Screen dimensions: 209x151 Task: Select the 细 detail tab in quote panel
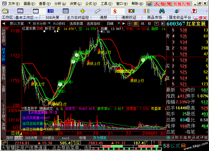click(168, 138)
